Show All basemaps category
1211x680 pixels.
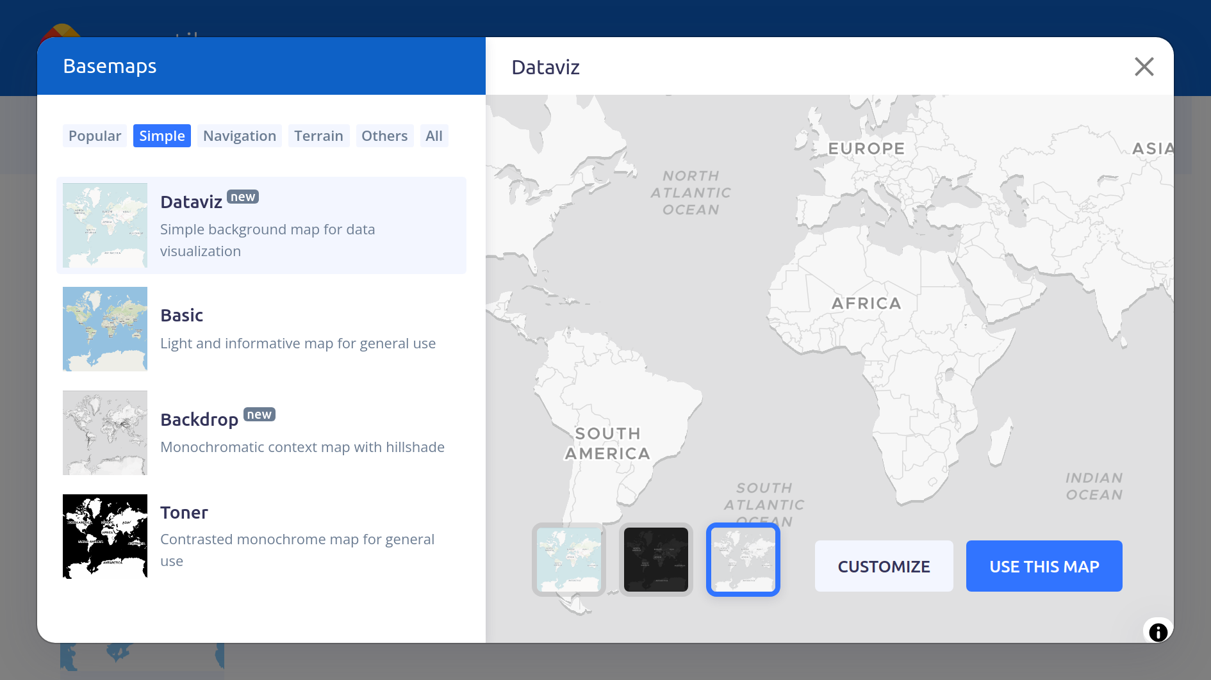pyautogui.click(x=434, y=136)
